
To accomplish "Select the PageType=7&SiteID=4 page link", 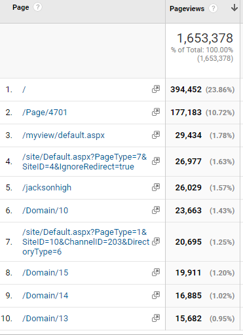I will point(84,162).
